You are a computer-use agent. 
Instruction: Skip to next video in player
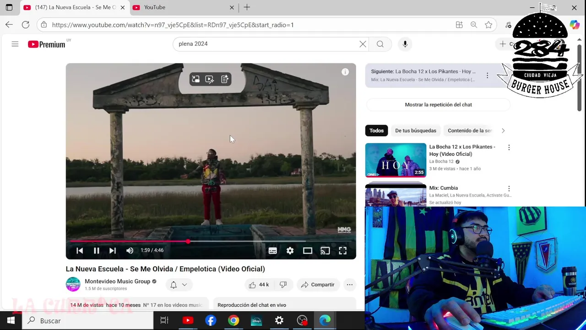113,250
